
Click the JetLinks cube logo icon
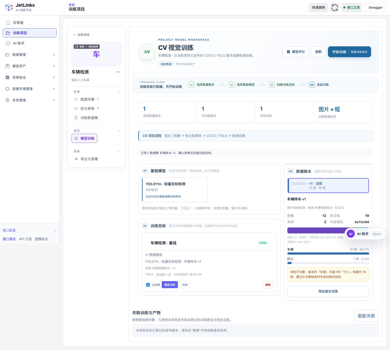coord(9,8)
